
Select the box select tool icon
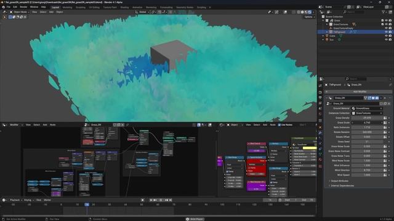click(x=10, y=17)
